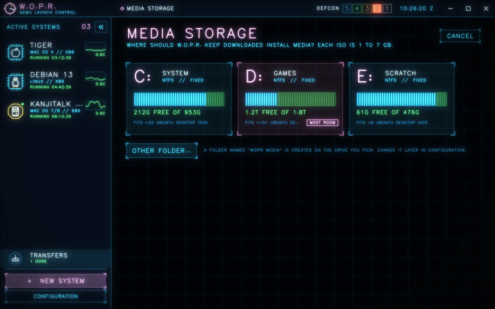
Task: Set DEFCON level to 3
Action: tap(367, 8)
